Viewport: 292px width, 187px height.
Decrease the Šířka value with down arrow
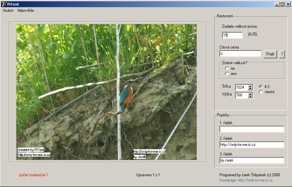pyautogui.click(x=250, y=89)
